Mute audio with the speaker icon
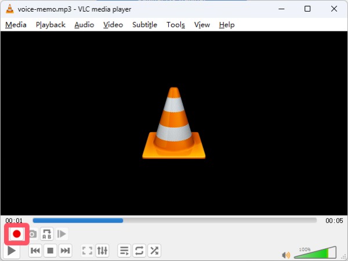Image resolution: width=348 pixels, height=261 pixels. [286, 255]
